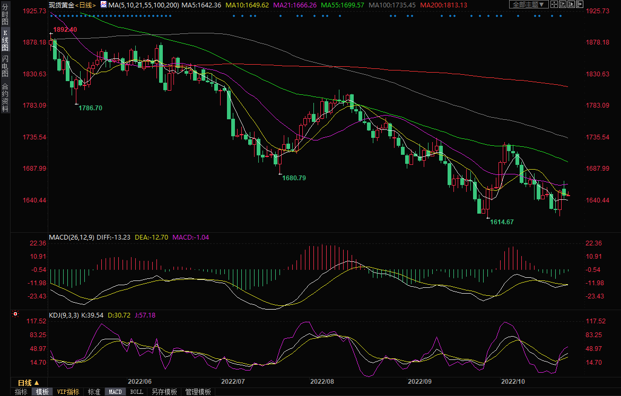
Task: Select the K线图 side tab
Action: pos(5,44)
